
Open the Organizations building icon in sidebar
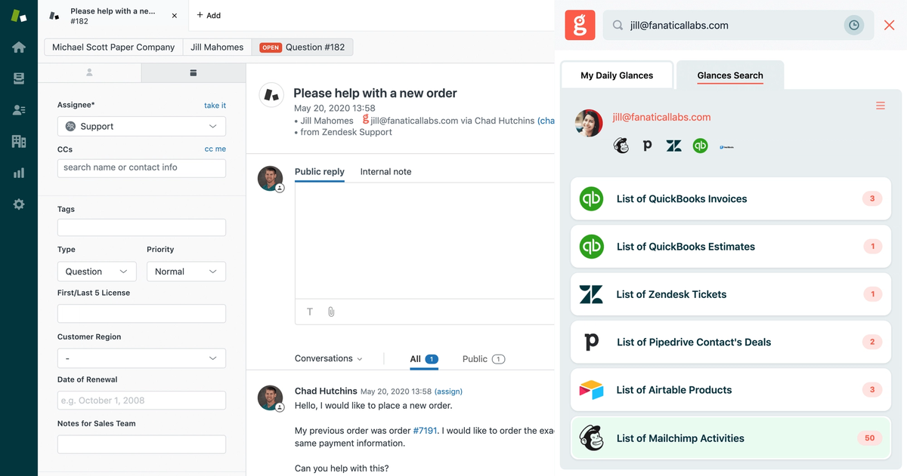pyautogui.click(x=19, y=141)
